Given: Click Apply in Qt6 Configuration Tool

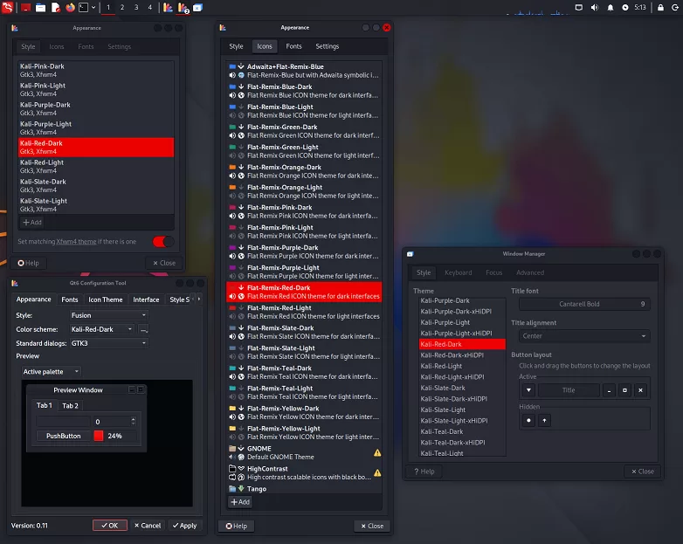Looking at the screenshot, I should (184, 526).
